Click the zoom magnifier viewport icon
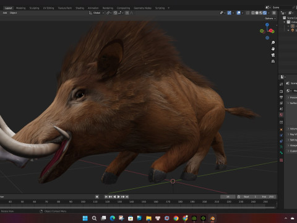Viewport: 297px width, 223px height. (273, 43)
